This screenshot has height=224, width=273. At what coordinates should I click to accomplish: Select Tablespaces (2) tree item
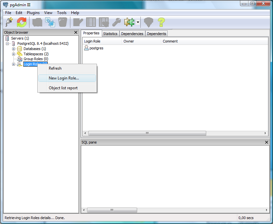pyautogui.click(x=36, y=54)
